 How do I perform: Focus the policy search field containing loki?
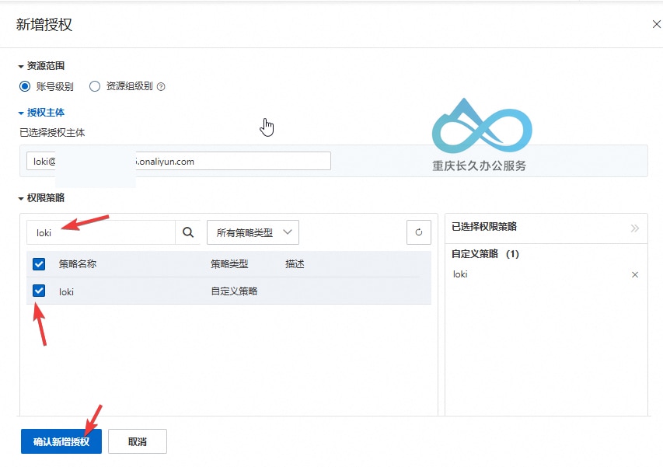(101, 232)
